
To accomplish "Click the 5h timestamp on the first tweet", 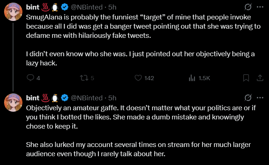I will click(x=112, y=7).
